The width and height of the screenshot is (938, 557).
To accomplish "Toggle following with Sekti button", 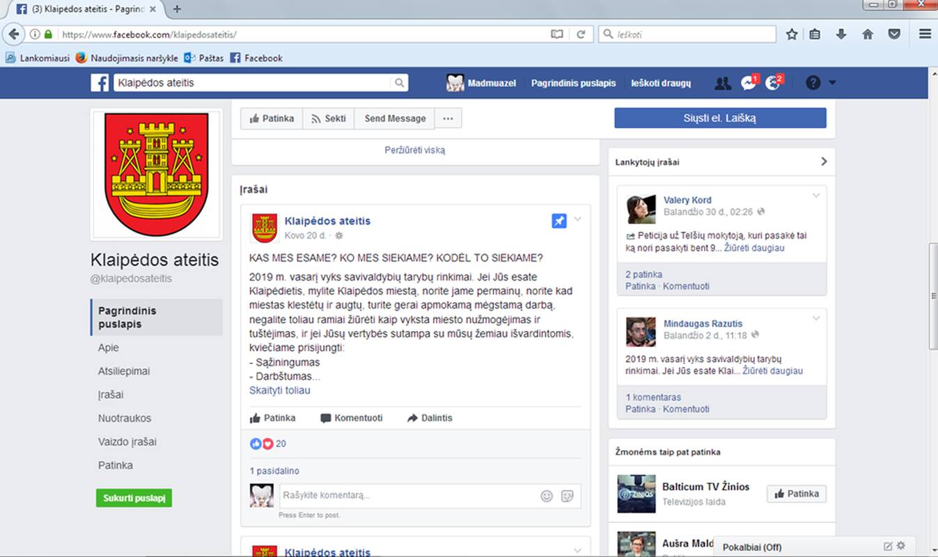I will click(x=329, y=118).
